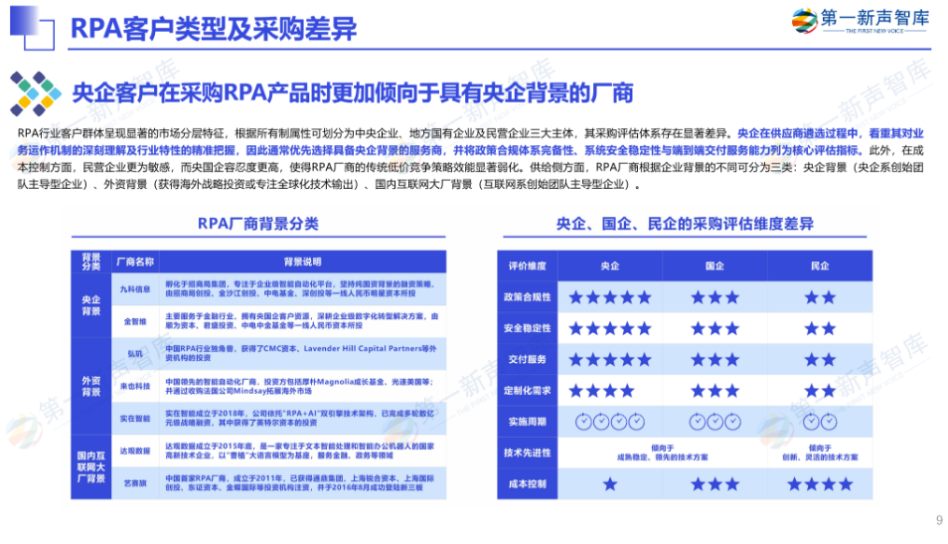
Task: Click the colorful diamond cluster icon beside the subtitle
Action: pyautogui.click(x=36, y=93)
